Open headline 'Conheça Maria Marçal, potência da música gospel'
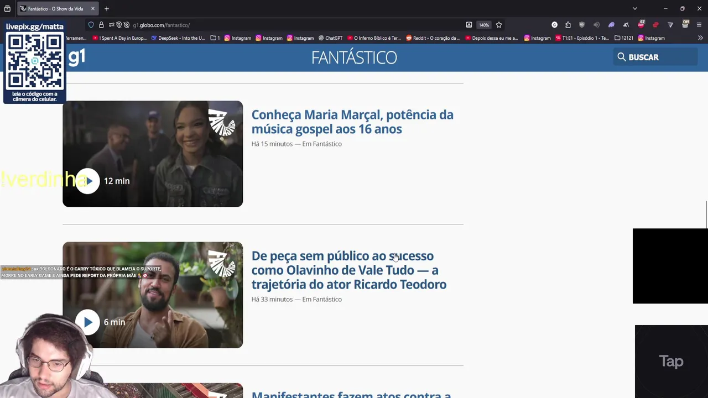The width and height of the screenshot is (708, 398). (x=352, y=122)
